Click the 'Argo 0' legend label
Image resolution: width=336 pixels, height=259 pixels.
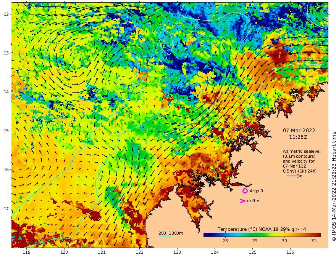tap(256, 191)
